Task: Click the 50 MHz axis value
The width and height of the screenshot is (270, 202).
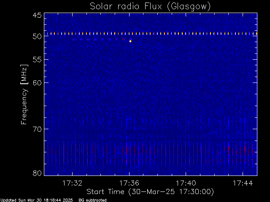Action: point(37,36)
